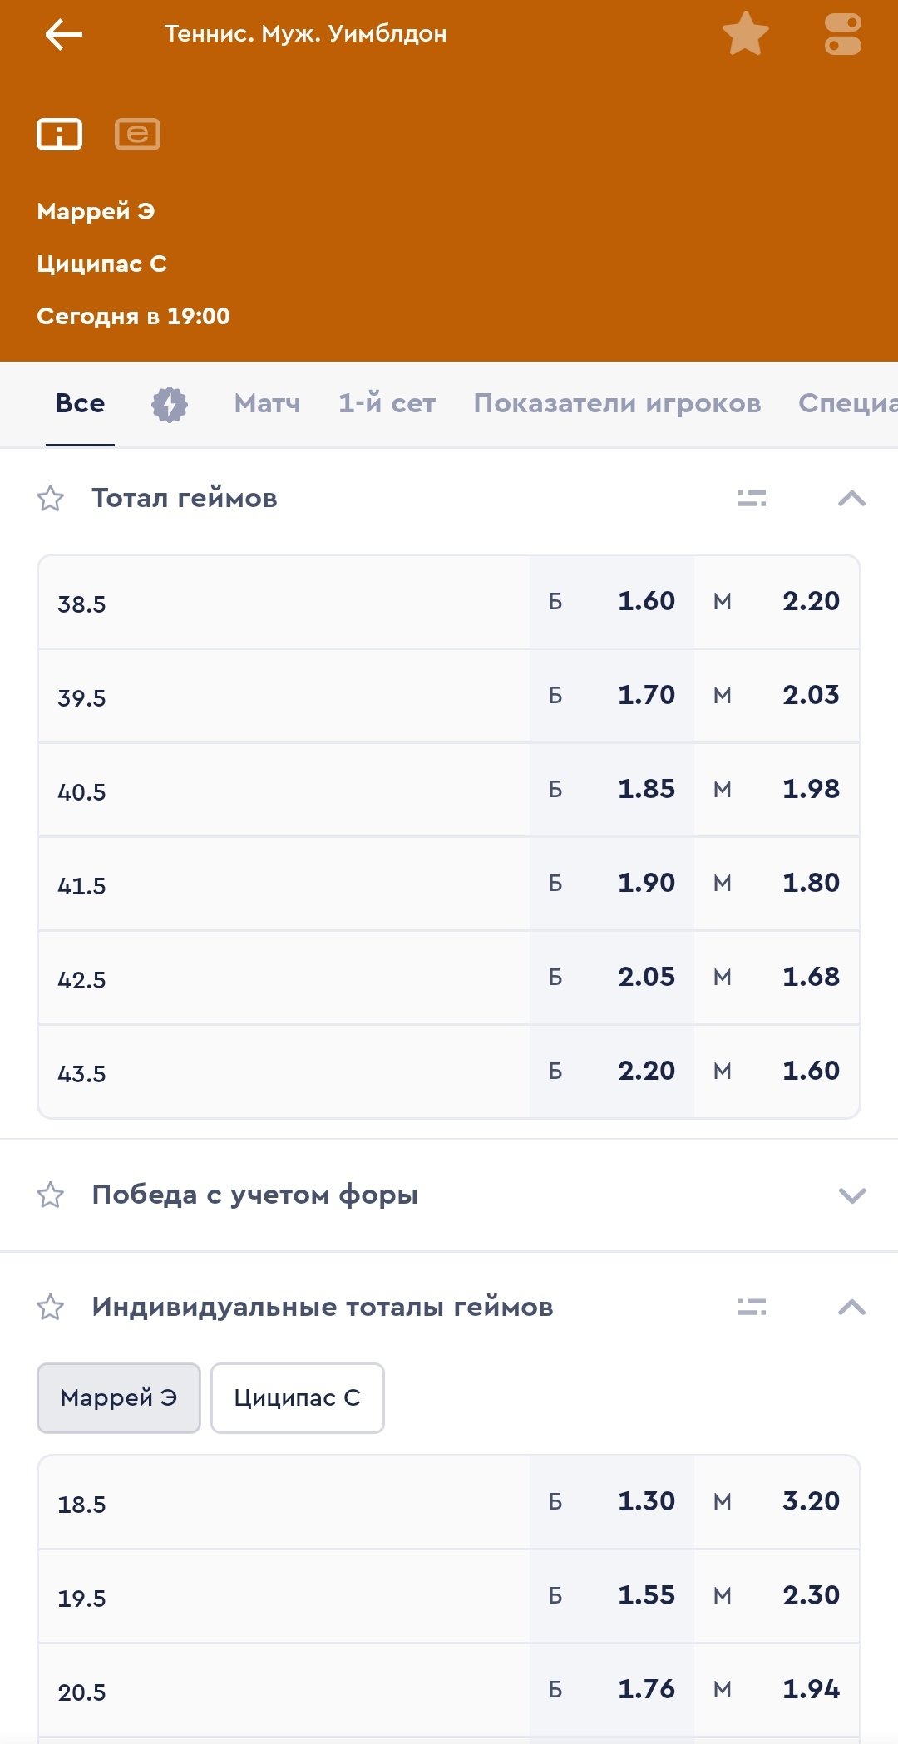
Task: Open the scoreboard view icon next to info
Action: click(x=137, y=134)
